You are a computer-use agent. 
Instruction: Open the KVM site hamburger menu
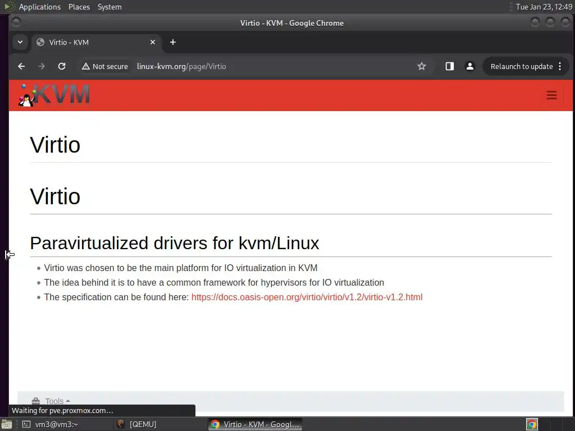pos(551,95)
